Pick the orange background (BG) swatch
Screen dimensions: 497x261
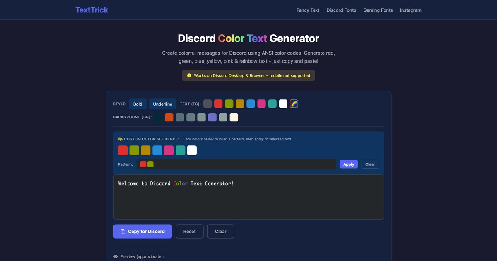(x=169, y=117)
